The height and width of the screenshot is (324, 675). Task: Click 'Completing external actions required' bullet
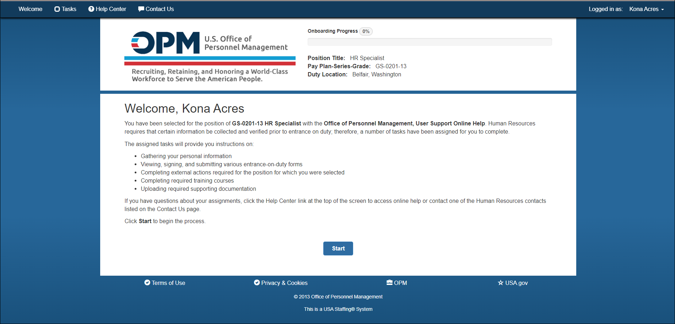[243, 172]
